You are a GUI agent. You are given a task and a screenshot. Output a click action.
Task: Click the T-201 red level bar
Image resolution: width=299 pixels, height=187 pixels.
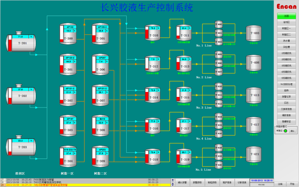pyautogui.click(x=10, y=45)
